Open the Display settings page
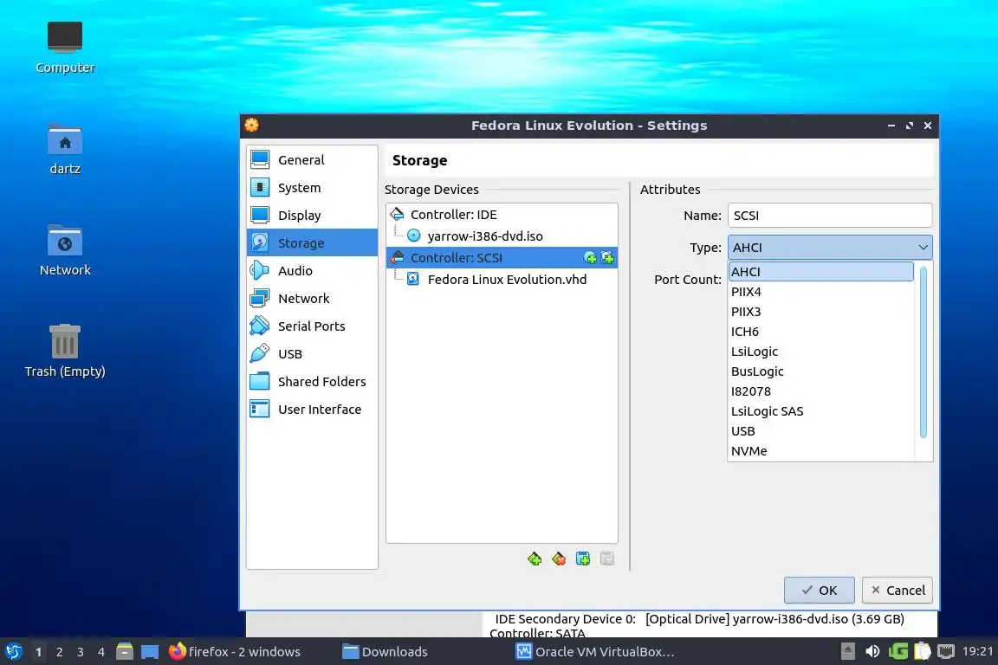 click(312, 215)
